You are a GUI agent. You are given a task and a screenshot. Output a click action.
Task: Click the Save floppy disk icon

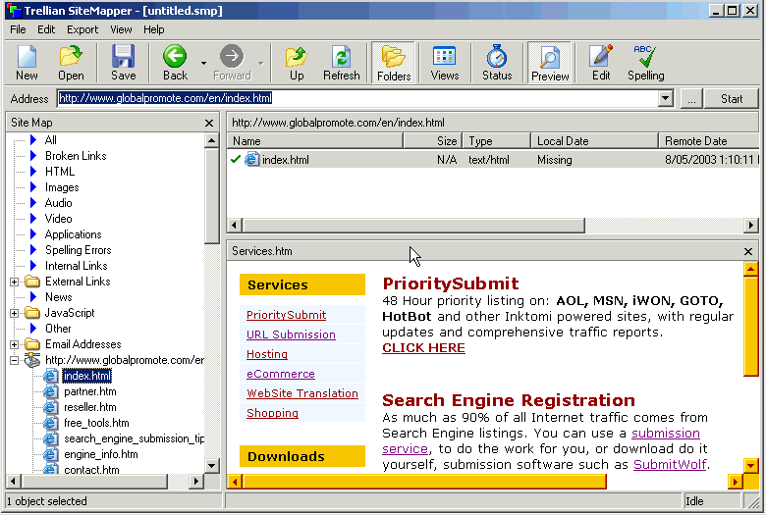pos(123,57)
